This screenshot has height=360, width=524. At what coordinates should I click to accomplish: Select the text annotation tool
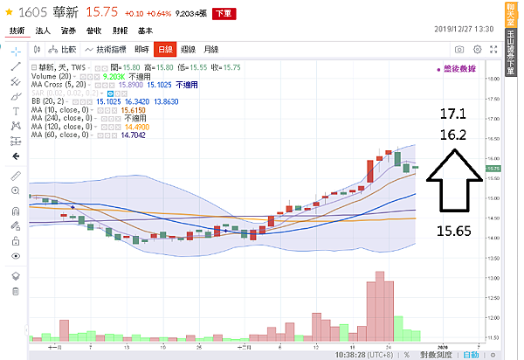16,111
